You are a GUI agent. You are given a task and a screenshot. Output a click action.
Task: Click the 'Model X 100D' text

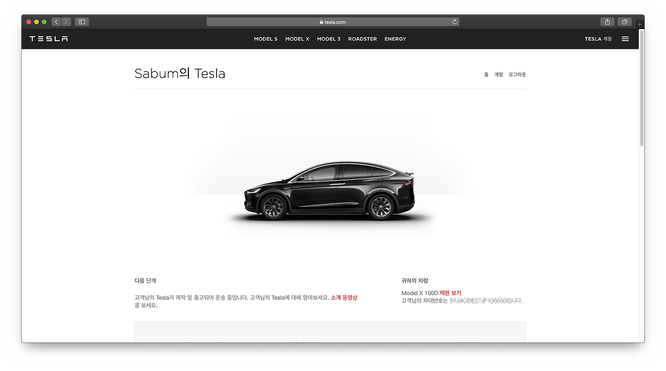420,293
